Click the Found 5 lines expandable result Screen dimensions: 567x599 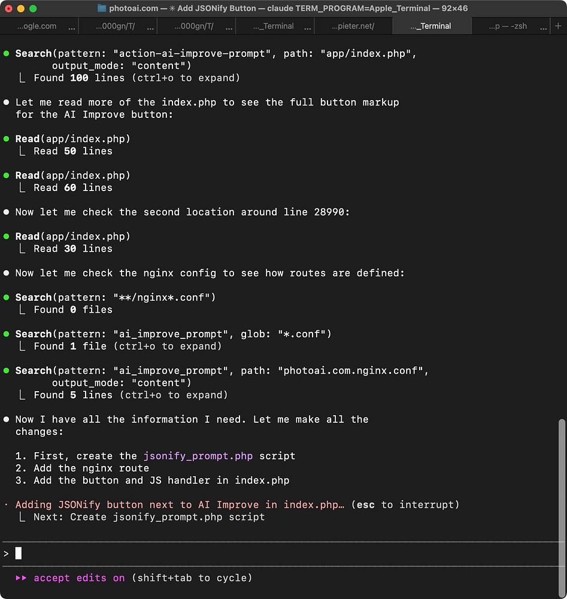tap(131, 395)
